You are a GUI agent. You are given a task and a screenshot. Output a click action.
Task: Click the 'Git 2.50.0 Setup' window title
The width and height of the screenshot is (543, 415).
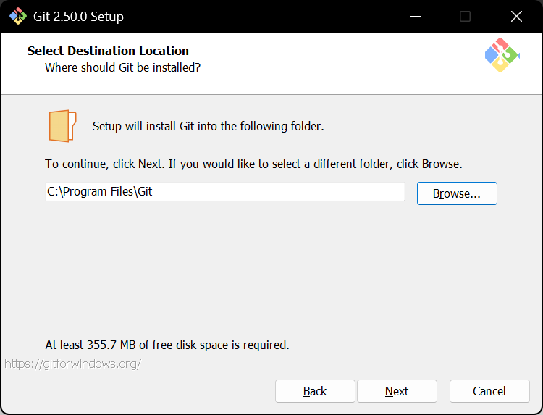click(x=78, y=17)
